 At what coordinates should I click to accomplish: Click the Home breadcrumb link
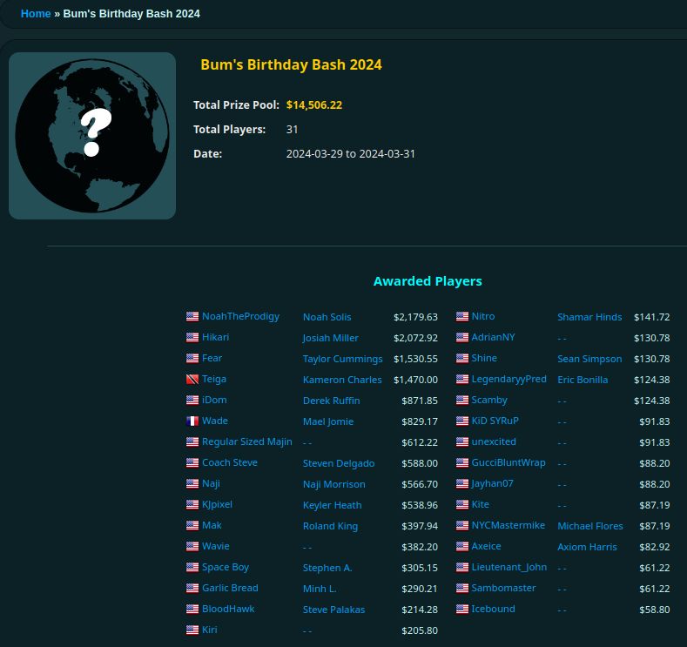pyautogui.click(x=36, y=14)
